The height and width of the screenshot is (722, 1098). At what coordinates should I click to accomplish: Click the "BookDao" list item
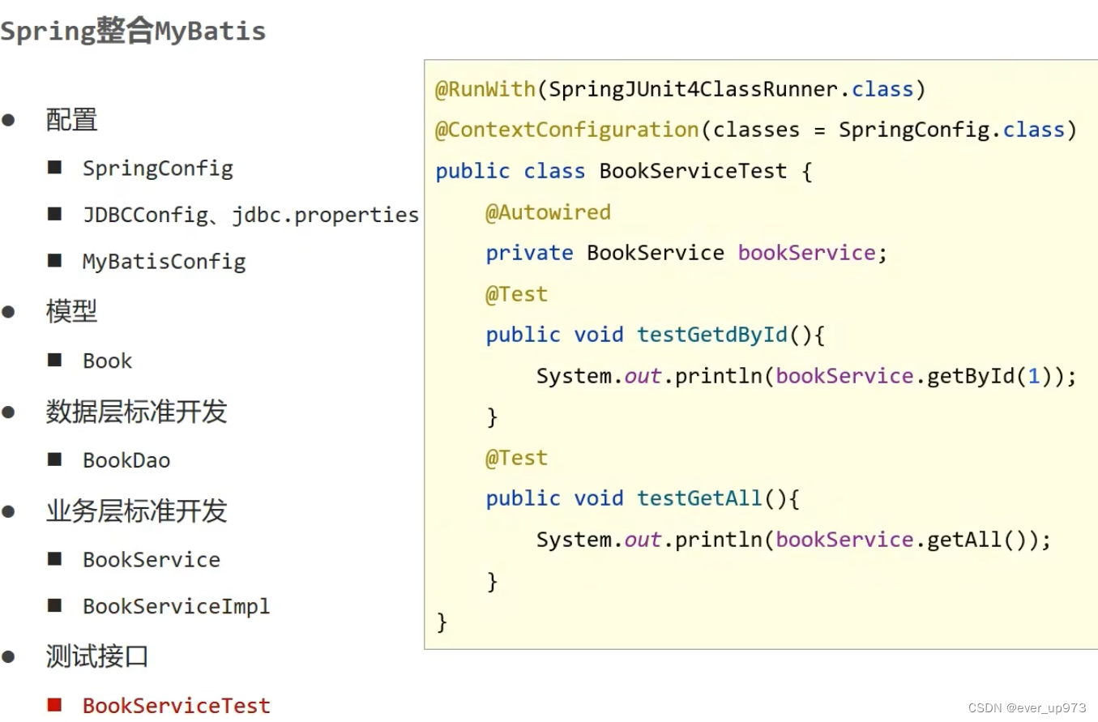point(126,460)
